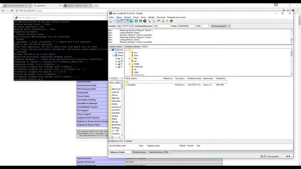This screenshot has width=301, height=169.
Task: Open the Súbor menu in FileZilla
Action: pyautogui.click(x=111, y=17)
